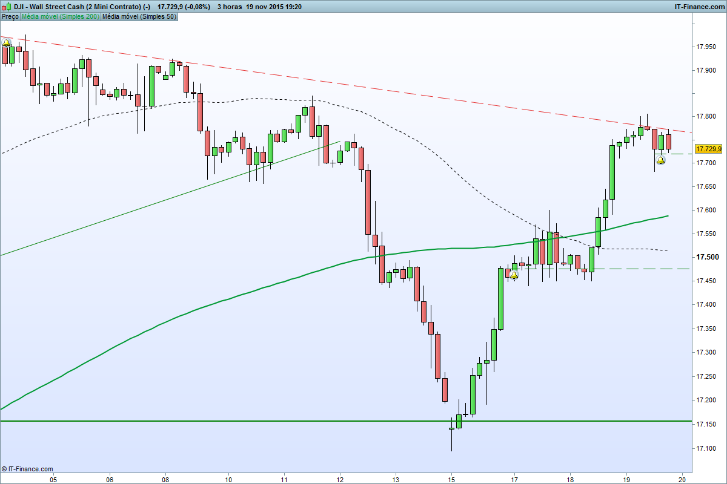Click the © IT-Finance.com copyright at bottom left
This screenshot has width=727, height=484.
coord(27,469)
